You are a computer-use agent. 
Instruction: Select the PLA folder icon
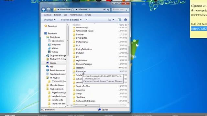[74, 45]
